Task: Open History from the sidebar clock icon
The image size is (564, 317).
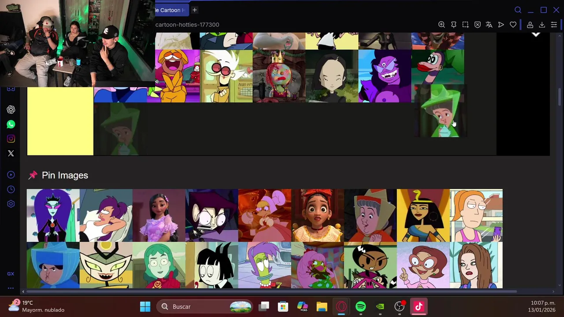Action: 11,189
